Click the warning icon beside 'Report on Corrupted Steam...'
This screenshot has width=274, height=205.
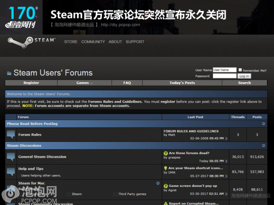166,203
